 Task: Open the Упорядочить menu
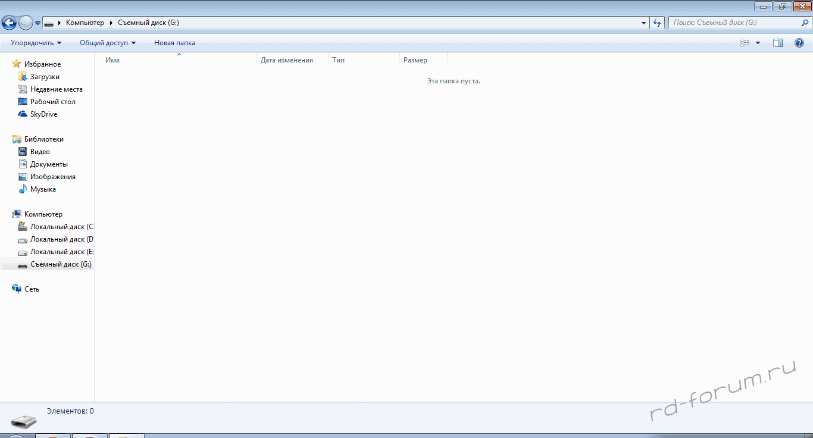[36, 43]
